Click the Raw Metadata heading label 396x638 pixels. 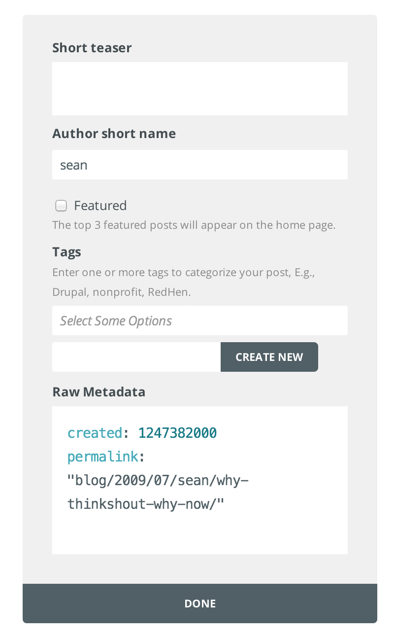point(99,392)
